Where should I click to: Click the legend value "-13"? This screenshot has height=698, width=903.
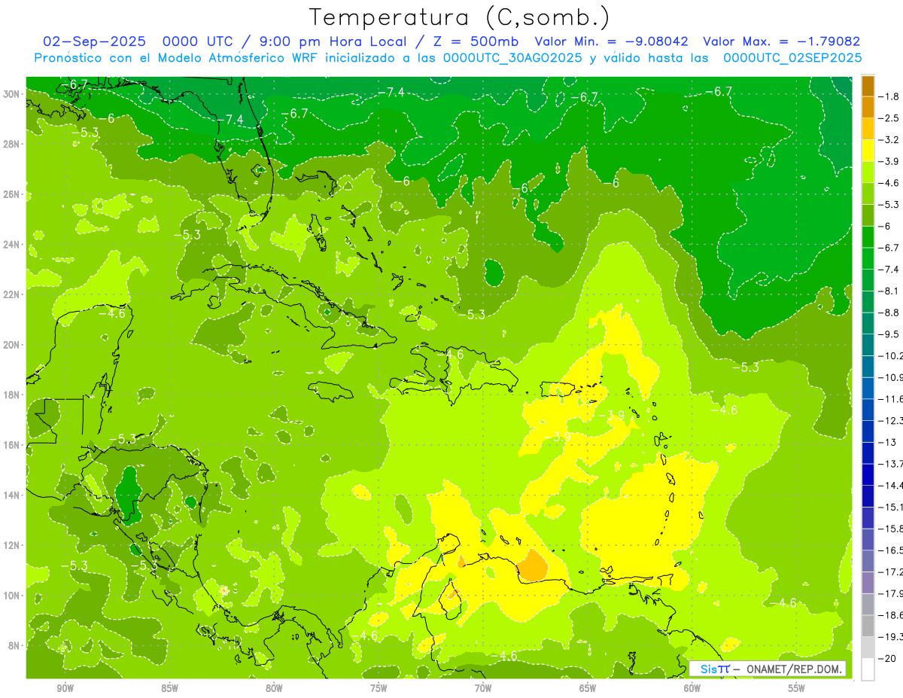(888, 442)
